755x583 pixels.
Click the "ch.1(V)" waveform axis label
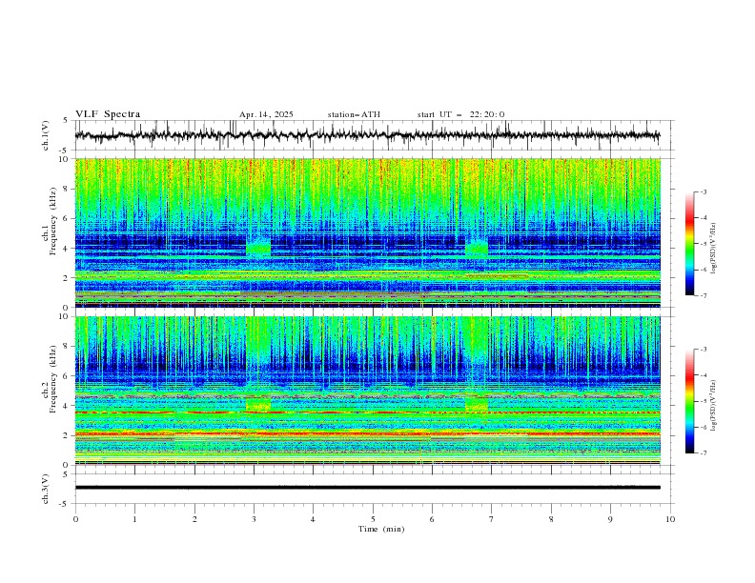46,135
